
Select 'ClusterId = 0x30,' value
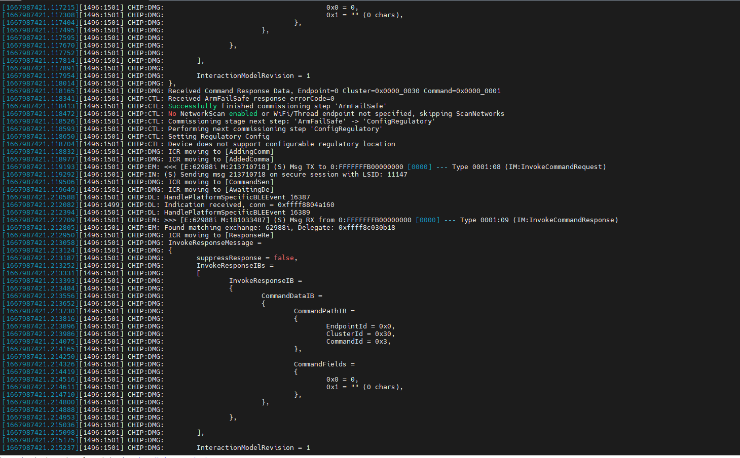(x=361, y=334)
